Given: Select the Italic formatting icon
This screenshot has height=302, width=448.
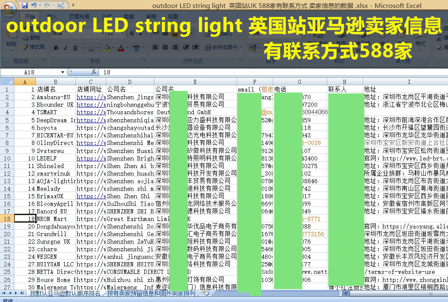Looking at the screenshot, I should tap(65, 48).
